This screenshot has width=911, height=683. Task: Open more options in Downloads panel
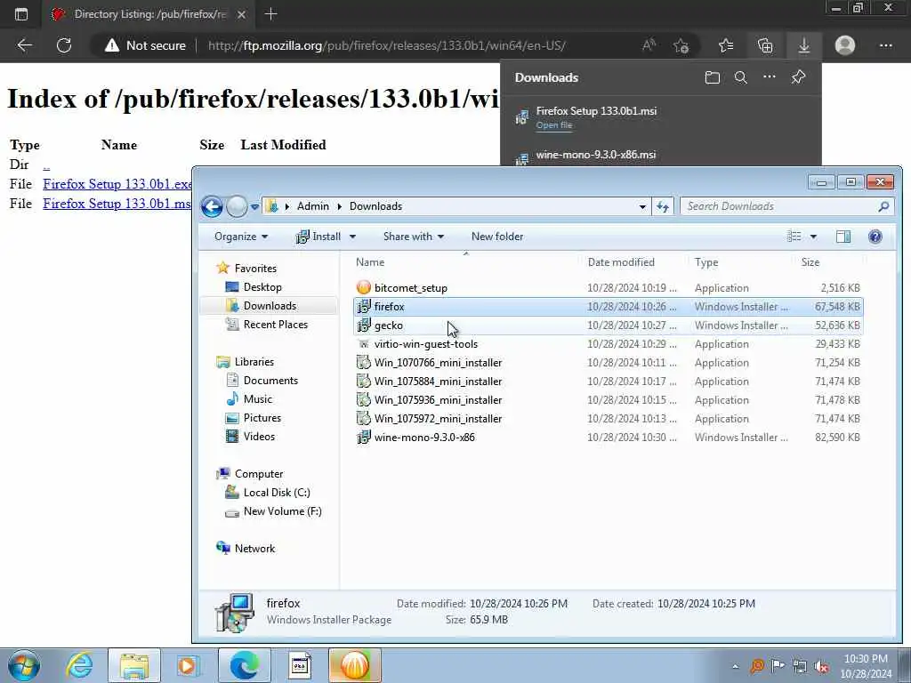pyautogui.click(x=770, y=77)
